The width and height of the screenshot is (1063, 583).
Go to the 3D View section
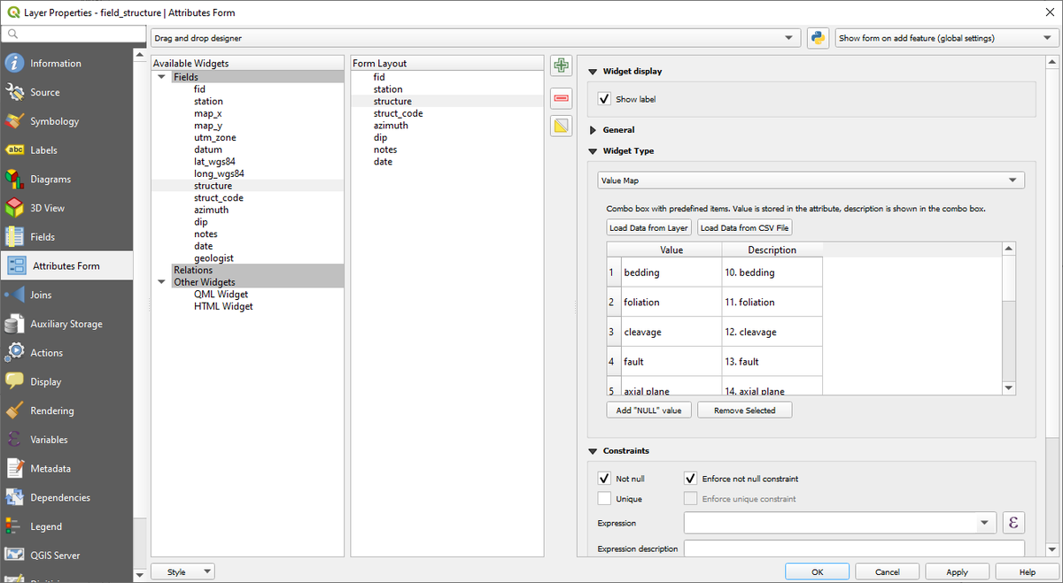pyautogui.click(x=47, y=208)
